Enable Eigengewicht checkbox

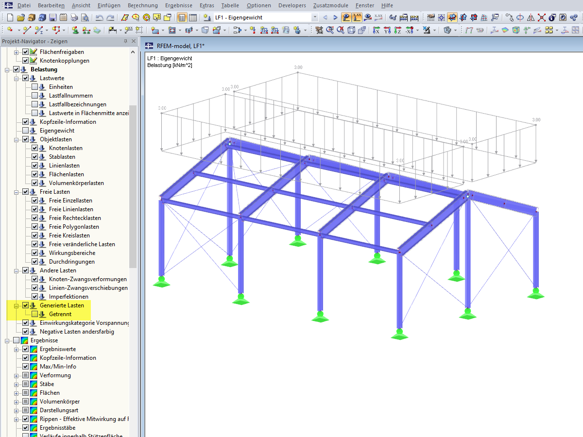tap(26, 131)
